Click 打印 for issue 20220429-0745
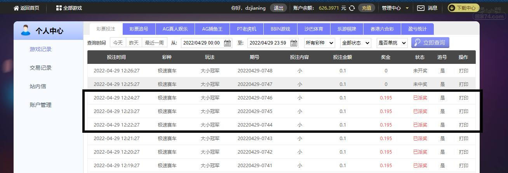Viewport: 508px width, 173px height. (x=463, y=111)
